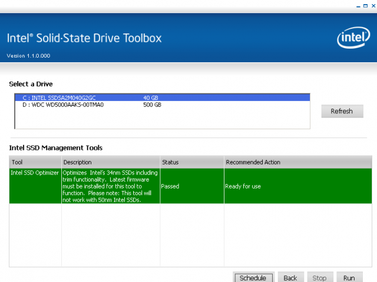Click the Intel logo in the header
Image resolution: width=377 pixels, height=282 pixels.
[353, 38]
